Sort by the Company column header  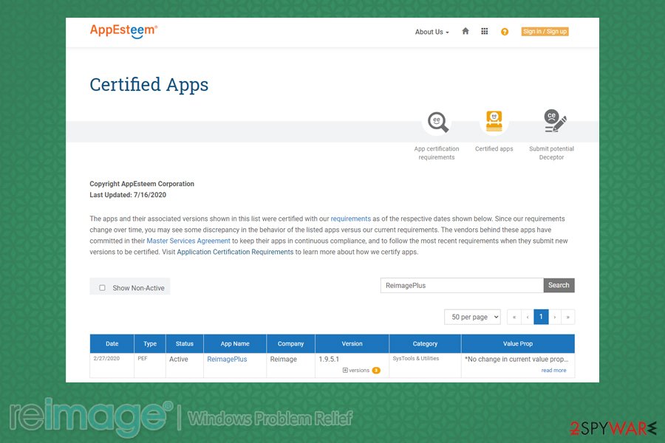290,344
